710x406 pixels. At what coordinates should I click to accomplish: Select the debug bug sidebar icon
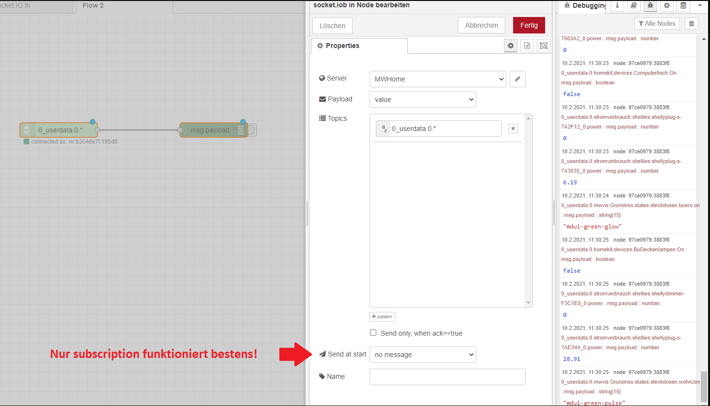click(650, 6)
